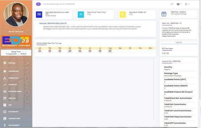Screen dimensions: 201x128
Task: Click the August rank status icon
Action: 110,51
